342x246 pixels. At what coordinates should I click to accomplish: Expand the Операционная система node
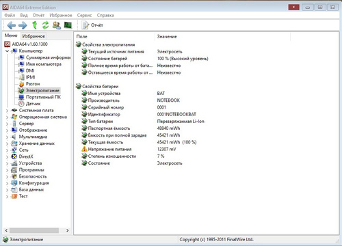tap(7, 117)
